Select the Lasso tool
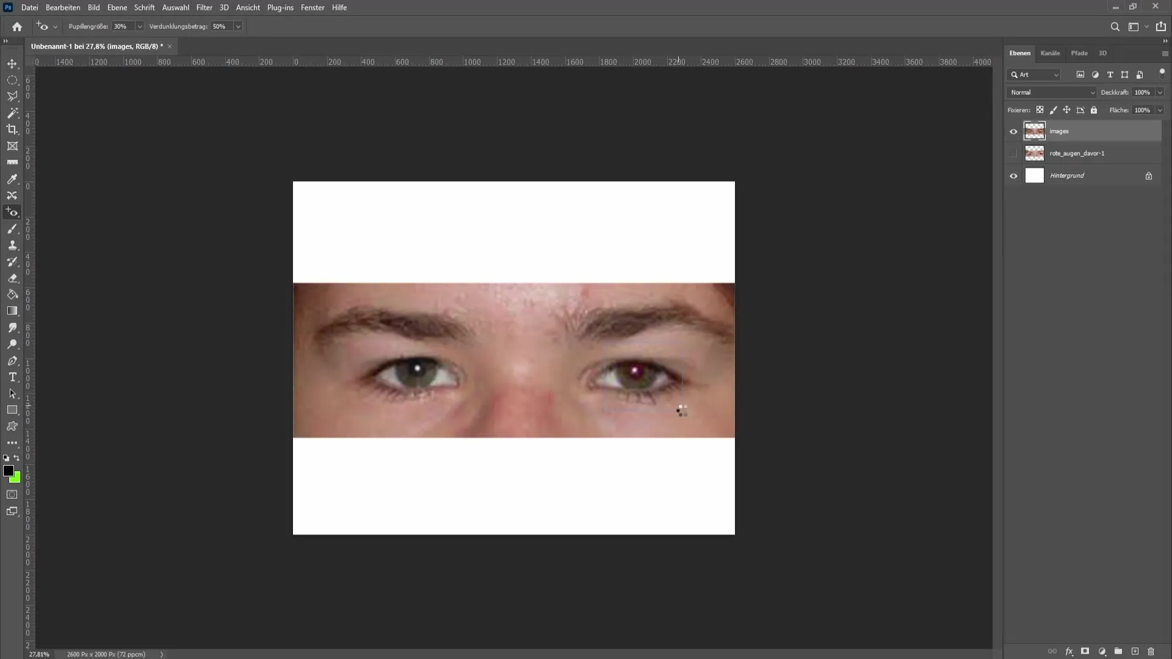Image resolution: width=1172 pixels, height=659 pixels. click(12, 96)
